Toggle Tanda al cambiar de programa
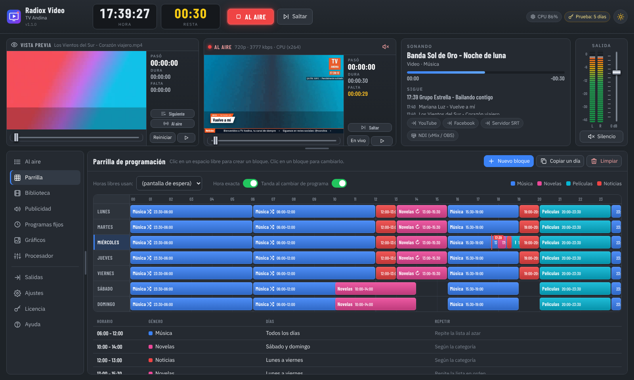This screenshot has height=380, width=634. point(339,183)
